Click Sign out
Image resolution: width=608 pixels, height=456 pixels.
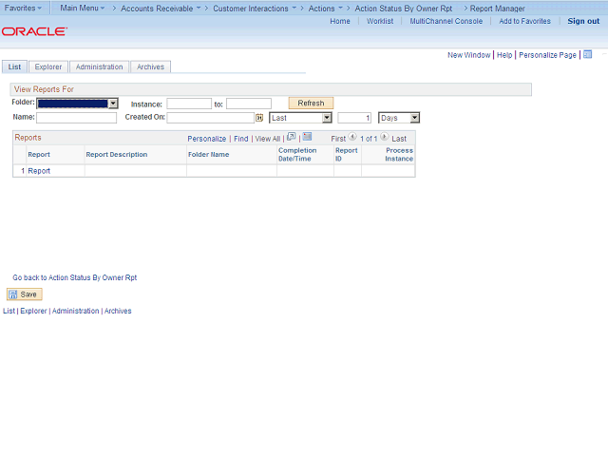pyautogui.click(x=583, y=21)
